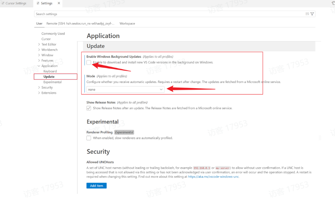Click the Extensions category label
This screenshot has width=335, height=198.
(x=49, y=93)
